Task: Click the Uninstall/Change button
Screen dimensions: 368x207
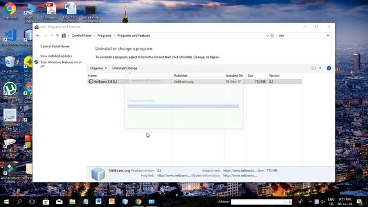Action: [125, 68]
